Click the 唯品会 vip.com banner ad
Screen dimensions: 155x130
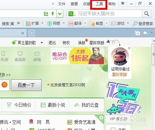click(x=78, y=56)
